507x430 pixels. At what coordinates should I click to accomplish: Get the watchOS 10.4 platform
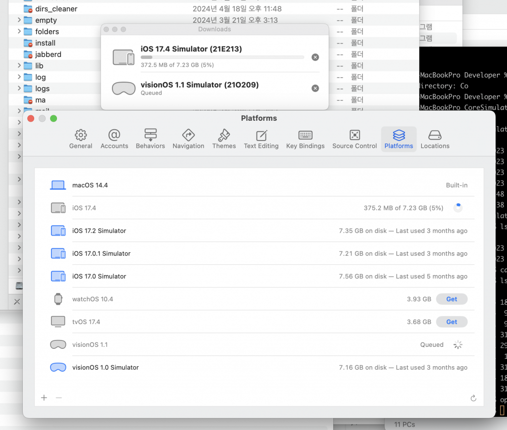[x=452, y=299]
